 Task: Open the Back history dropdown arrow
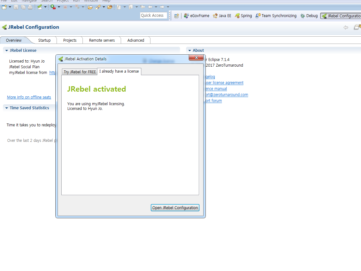(x=156, y=7)
